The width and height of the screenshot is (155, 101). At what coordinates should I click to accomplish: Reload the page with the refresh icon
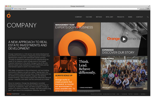[138, 9]
